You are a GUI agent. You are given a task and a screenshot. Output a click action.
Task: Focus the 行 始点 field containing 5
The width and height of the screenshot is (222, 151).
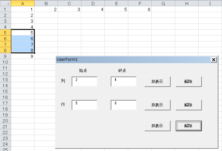(x=85, y=105)
